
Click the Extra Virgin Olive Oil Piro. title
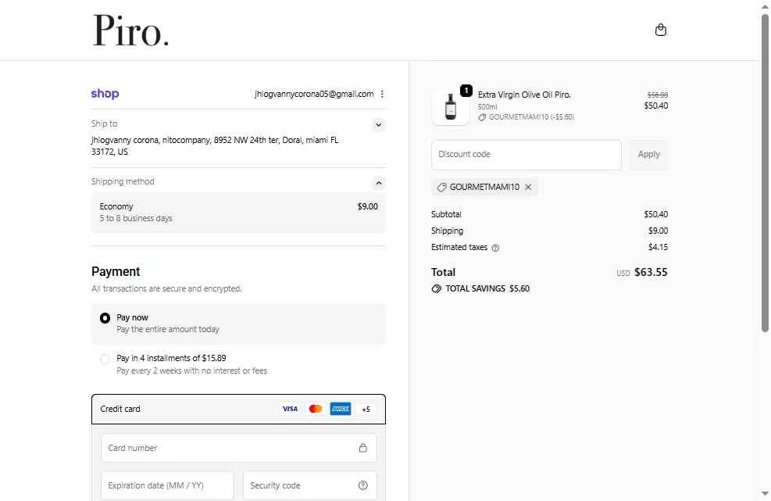(x=524, y=95)
